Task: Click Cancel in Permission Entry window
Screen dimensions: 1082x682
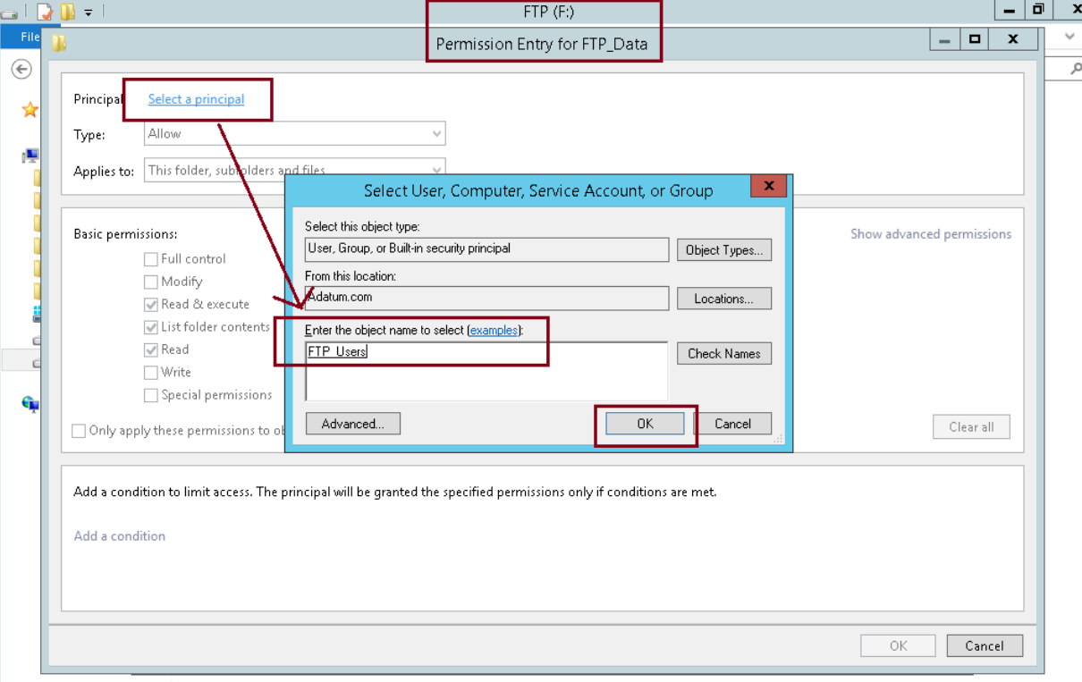Action: 985,646
